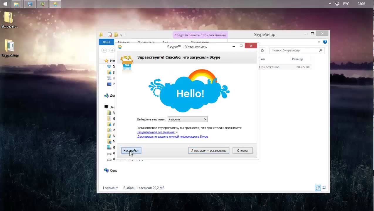Click the 23:06 clock in taskbar
The height and width of the screenshot is (211, 374).
point(362,4)
